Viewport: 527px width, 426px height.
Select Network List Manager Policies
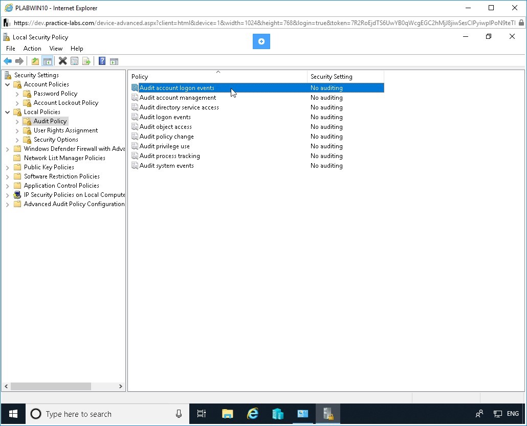tap(64, 158)
